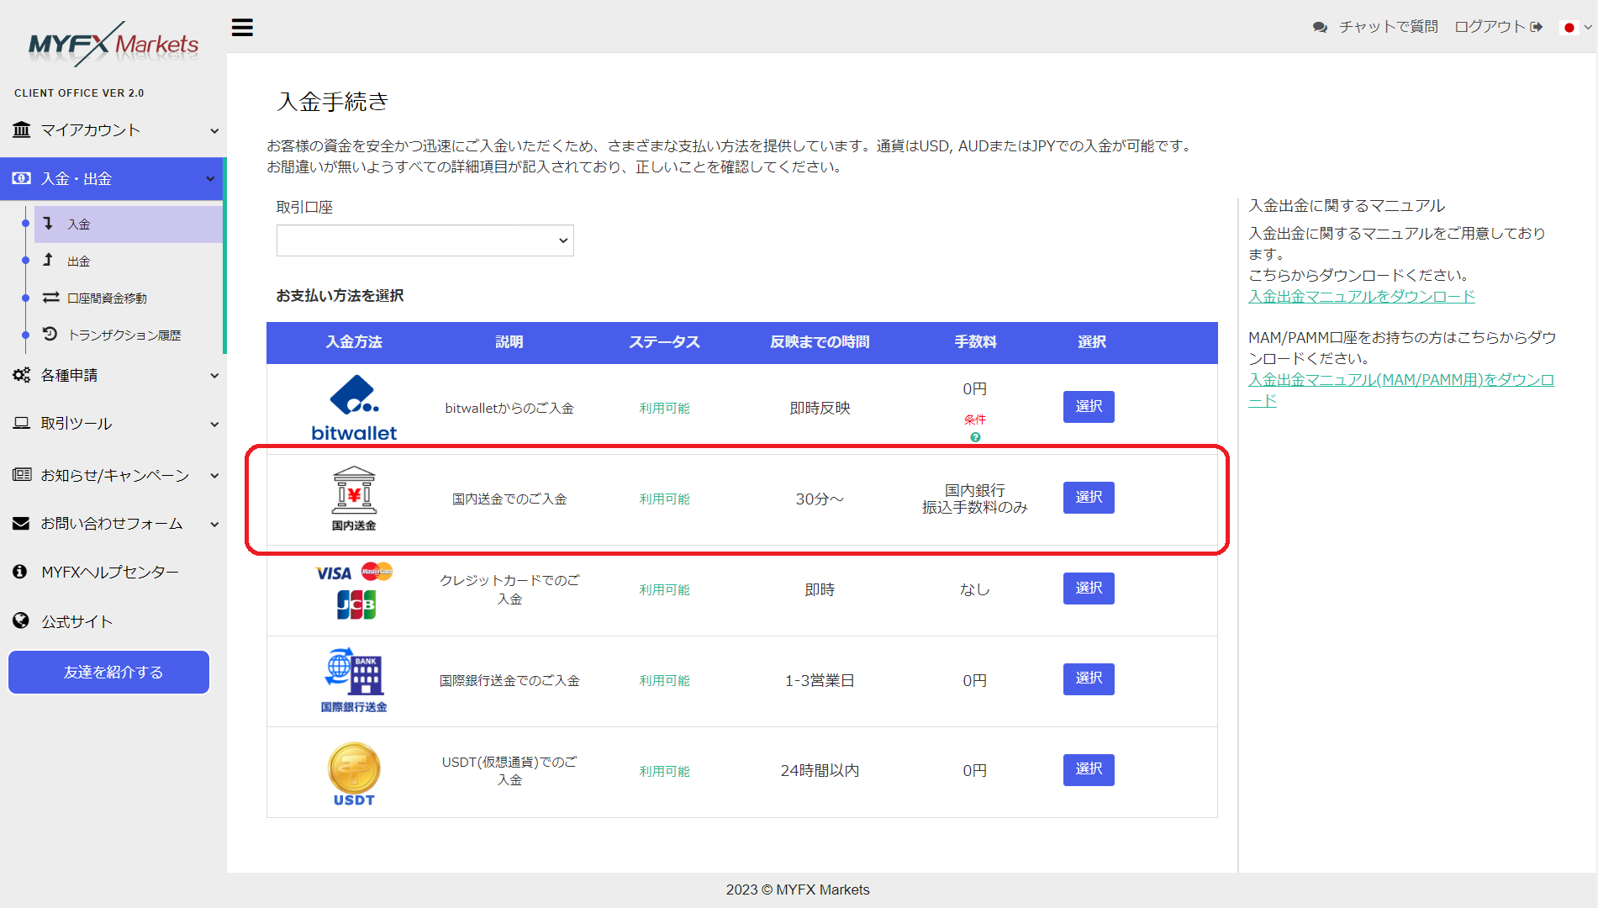
Task: Click 選択 for USDT deposit
Action: click(1089, 769)
